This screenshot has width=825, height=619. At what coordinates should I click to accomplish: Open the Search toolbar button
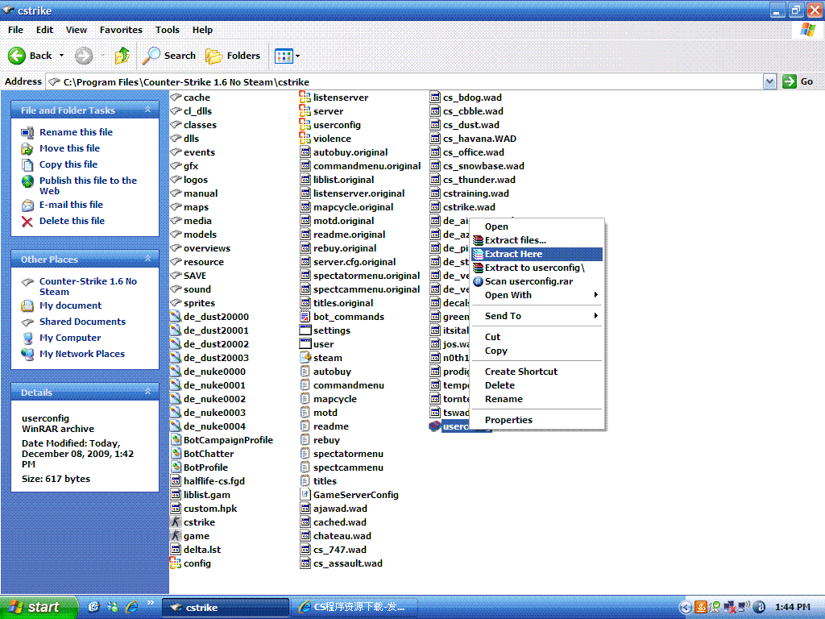[x=169, y=56]
